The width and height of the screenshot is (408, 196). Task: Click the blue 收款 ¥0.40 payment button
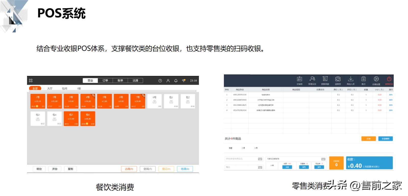(369, 163)
